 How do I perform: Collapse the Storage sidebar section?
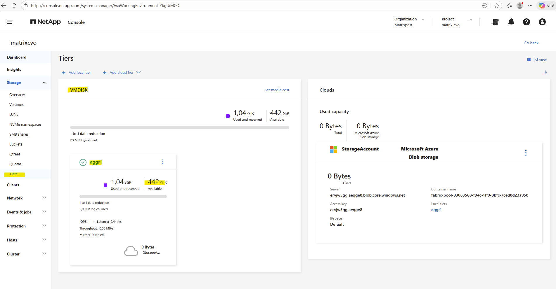coord(44,83)
